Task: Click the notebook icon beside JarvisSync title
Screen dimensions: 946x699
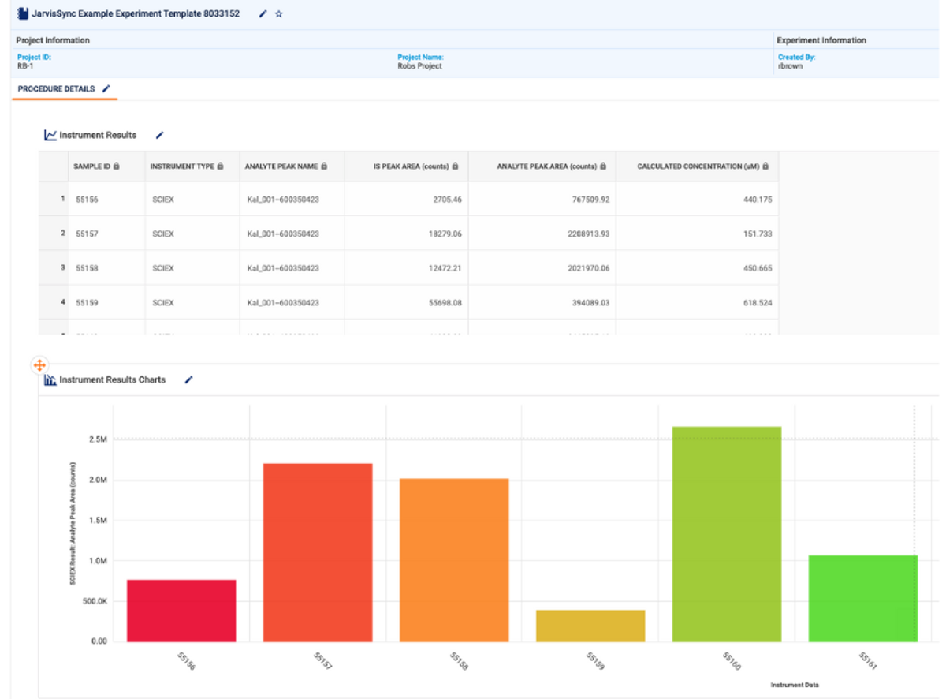Action: pyautogui.click(x=22, y=14)
